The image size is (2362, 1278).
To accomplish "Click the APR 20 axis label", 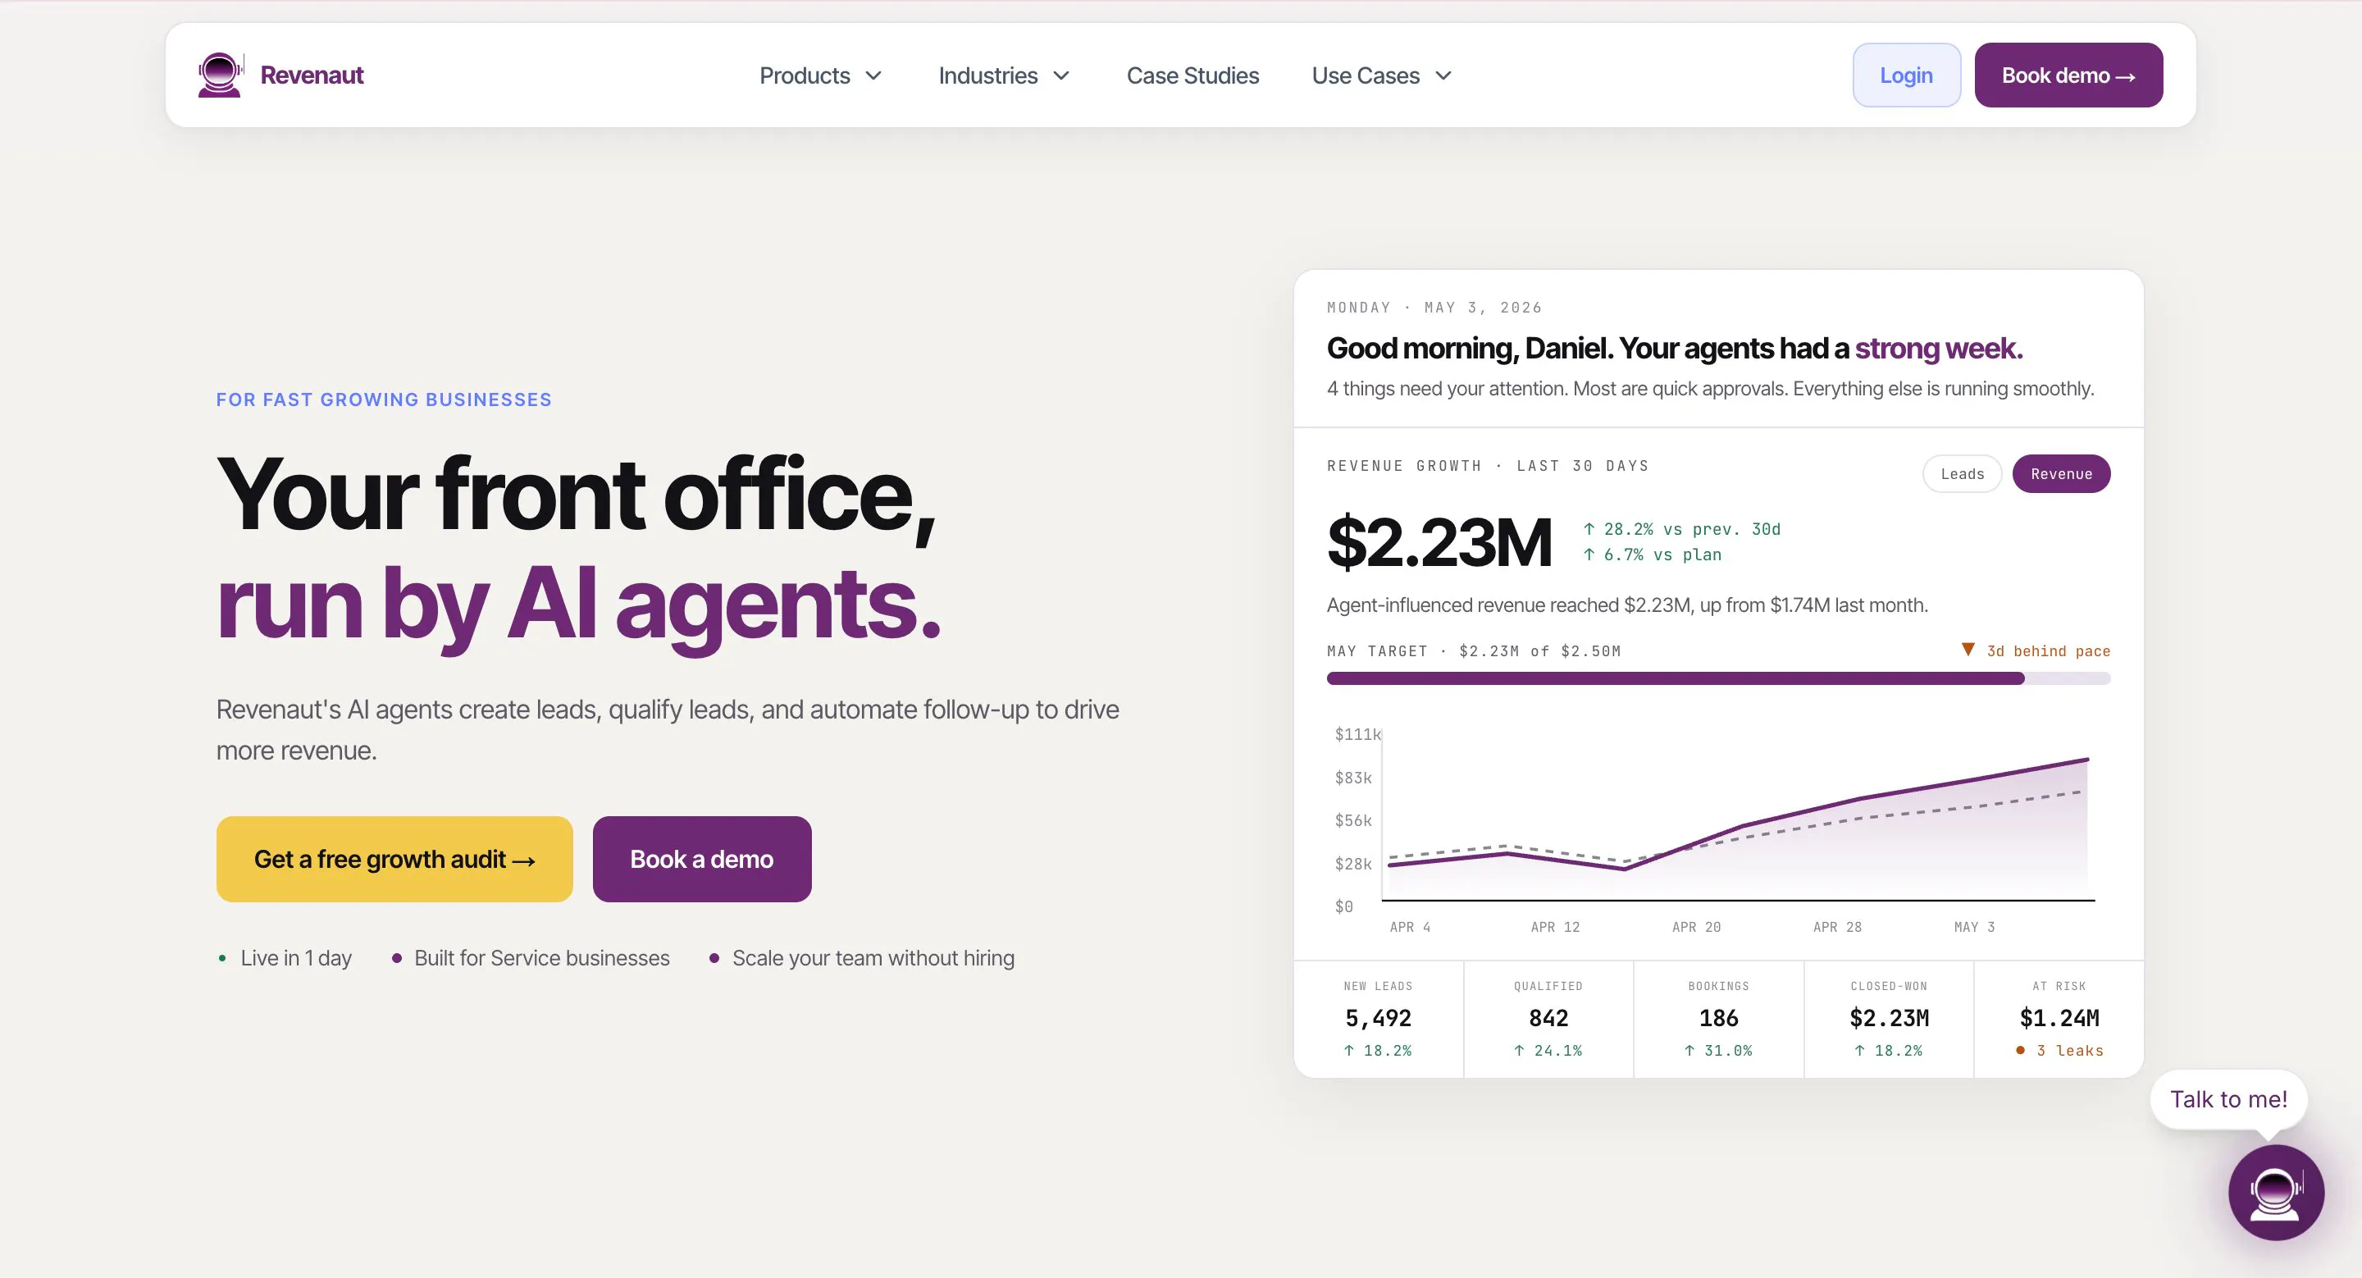I will [1696, 927].
